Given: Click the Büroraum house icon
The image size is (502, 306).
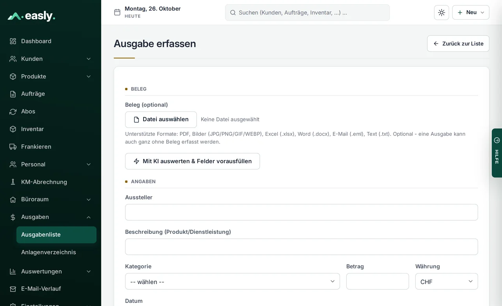Looking at the screenshot, I should [x=13, y=199].
